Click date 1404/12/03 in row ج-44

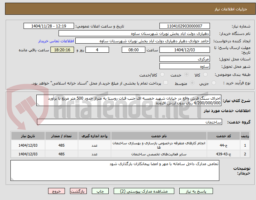(28, 145)
